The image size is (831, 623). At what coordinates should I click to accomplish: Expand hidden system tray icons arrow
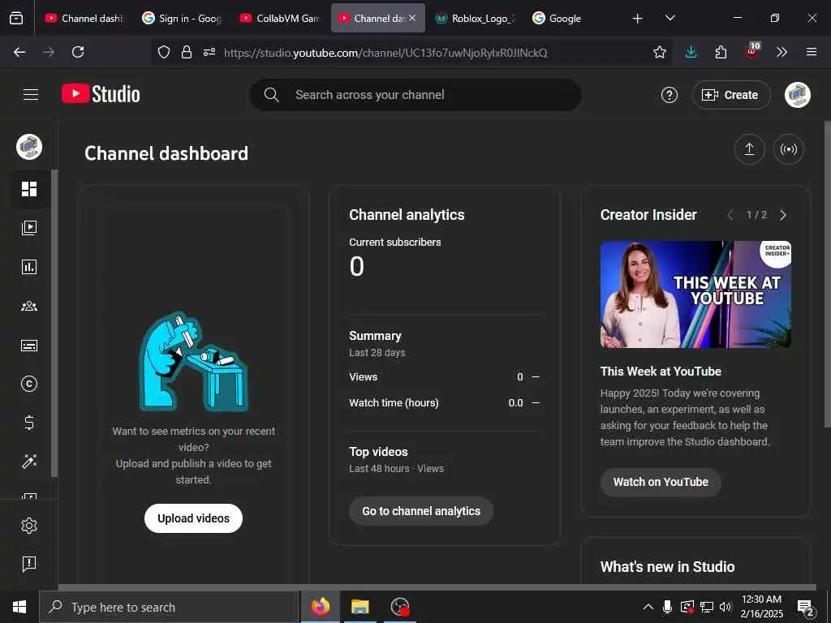click(648, 607)
